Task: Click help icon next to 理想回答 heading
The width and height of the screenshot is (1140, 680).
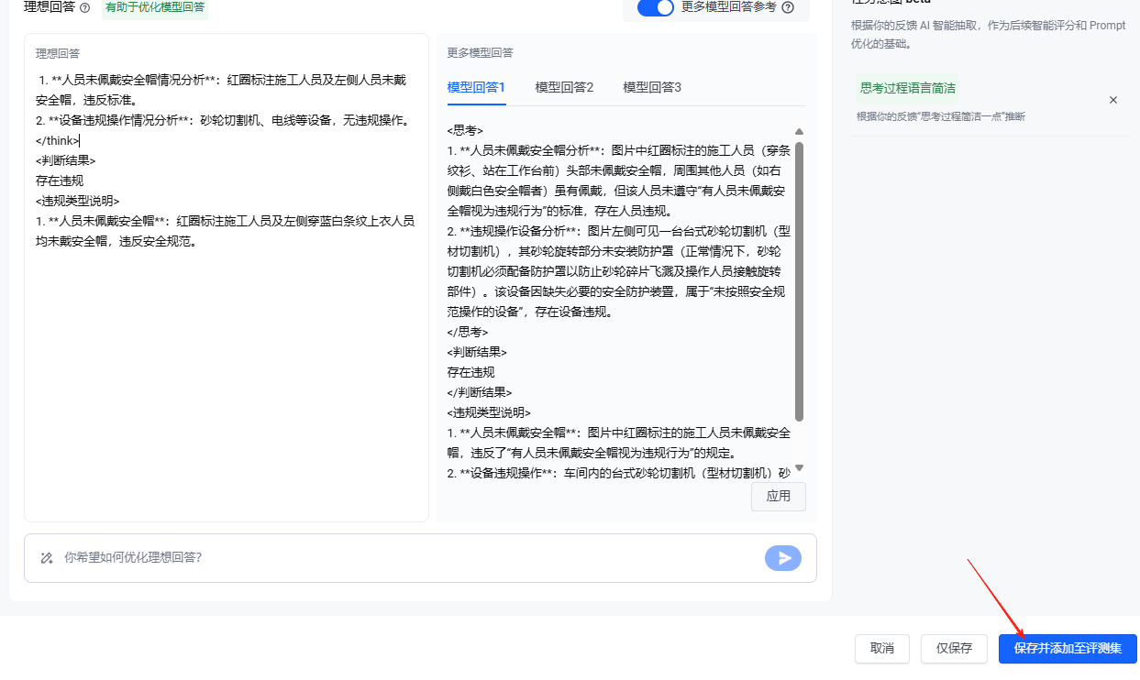Action: (85, 8)
